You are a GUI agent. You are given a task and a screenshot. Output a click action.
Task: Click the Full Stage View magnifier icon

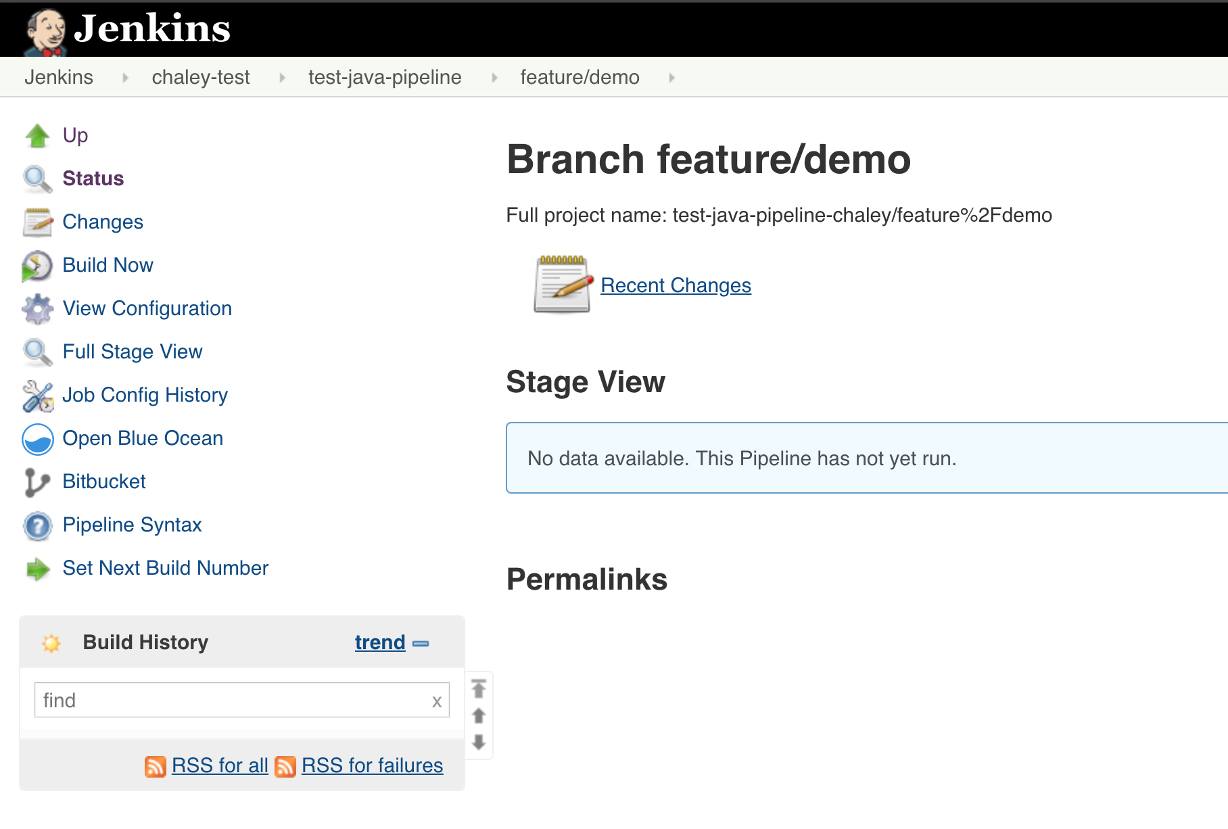pyautogui.click(x=37, y=352)
